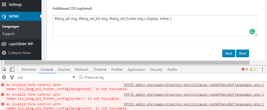Viewport: 267px width, 110px height.
Task: Click the red error count icon
Action: [x=243, y=69]
